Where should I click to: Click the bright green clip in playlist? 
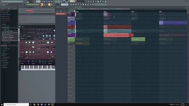pyautogui.click(x=138, y=39)
